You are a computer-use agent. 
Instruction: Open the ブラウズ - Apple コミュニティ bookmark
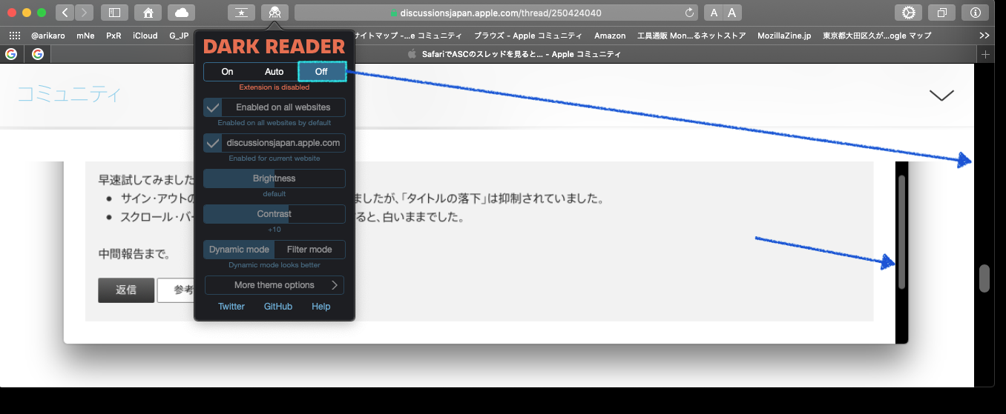[528, 35]
